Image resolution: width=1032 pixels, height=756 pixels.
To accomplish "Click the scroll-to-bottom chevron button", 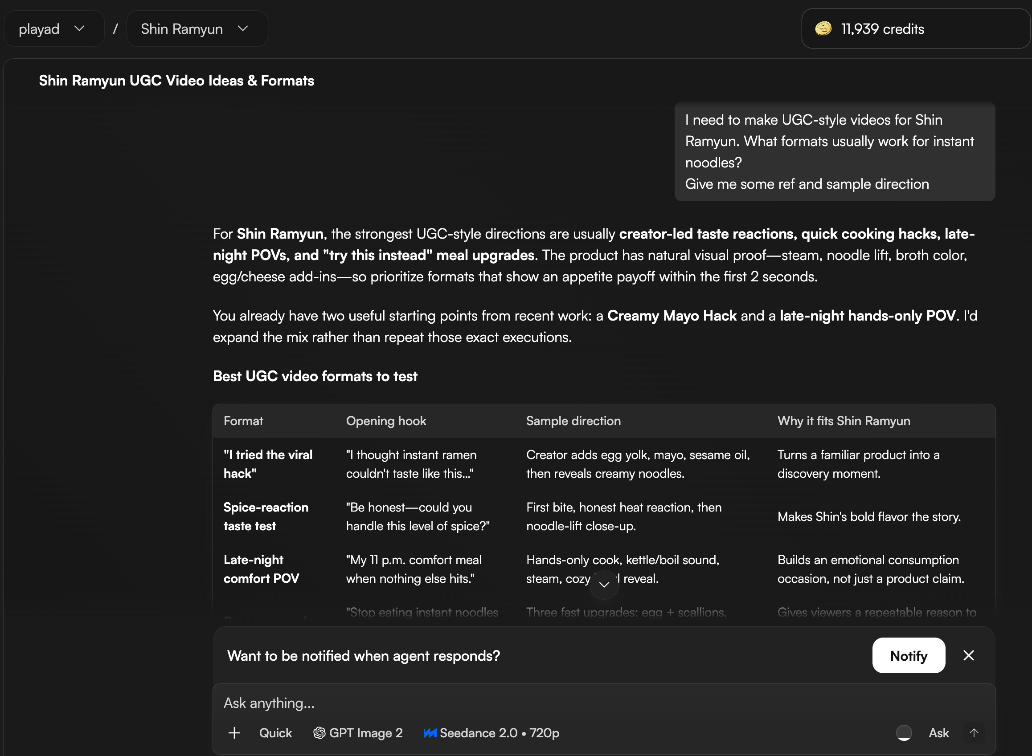I will tap(604, 585).
